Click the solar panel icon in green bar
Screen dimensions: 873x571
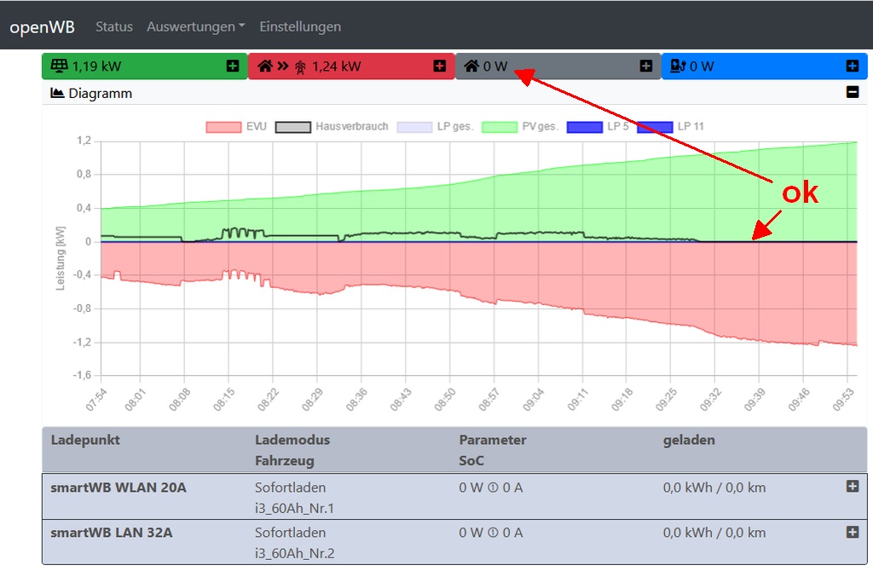pyautogui.click(x=59, y=66)
